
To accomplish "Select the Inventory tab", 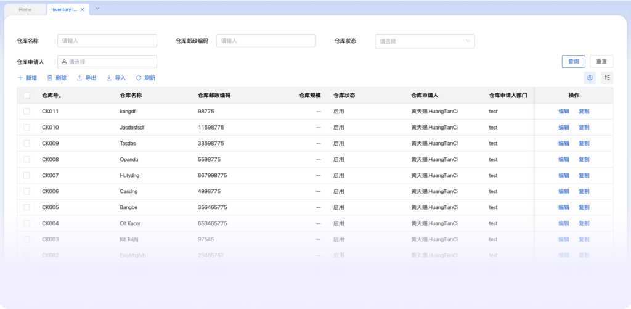I will [64, 10].
